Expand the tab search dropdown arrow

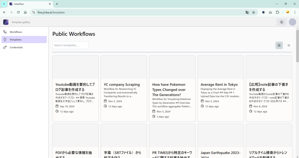(4, 4)
